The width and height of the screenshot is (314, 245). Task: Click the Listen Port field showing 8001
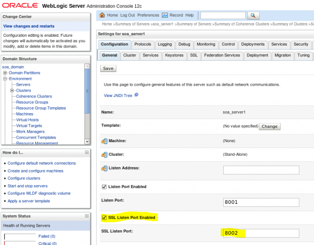point(261,202)
